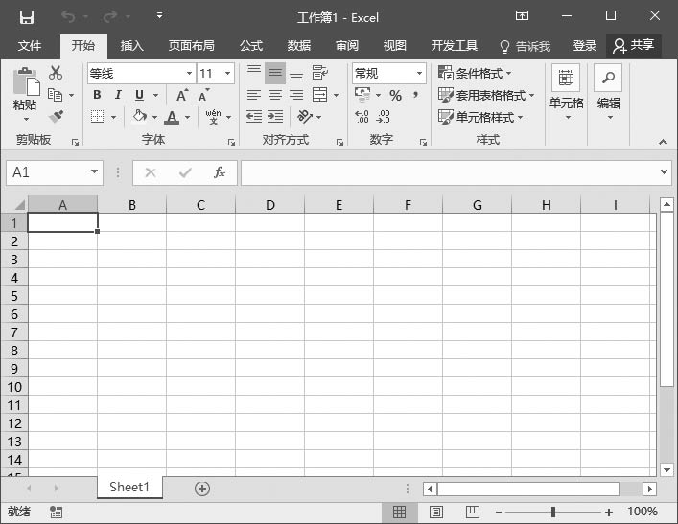Viewport: 678px width, 524px height.
Task: Click the Percent Style icon
Action: pos(395,95)
